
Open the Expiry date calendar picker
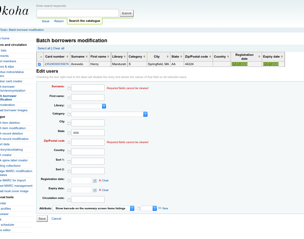pyautogui.click(x=95, y=190)
